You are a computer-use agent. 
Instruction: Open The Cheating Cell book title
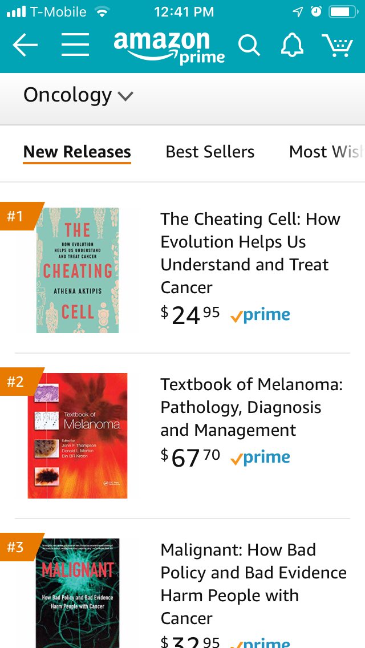250,253
